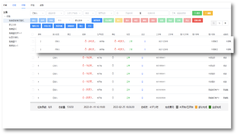Open the 已排入 status dropdown
Image resolution: width=240 pixels, height=135 pixels.
[38, 13]
